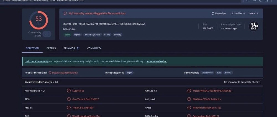Click RiskWare/Win64.Artifact.a result
The width and height of the screenshot is (277, 117).
pos(207,99)
